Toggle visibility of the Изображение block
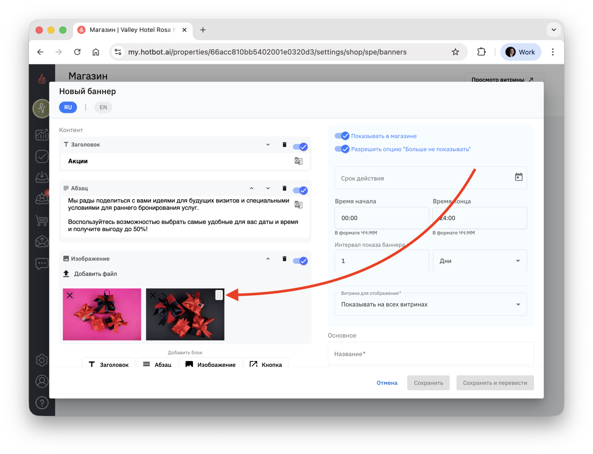 pos(300,261)
